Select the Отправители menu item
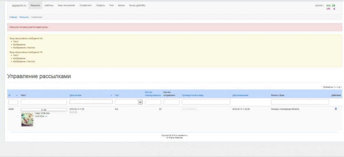The height and width of the screenshot is (157, 344). point(86,5)
